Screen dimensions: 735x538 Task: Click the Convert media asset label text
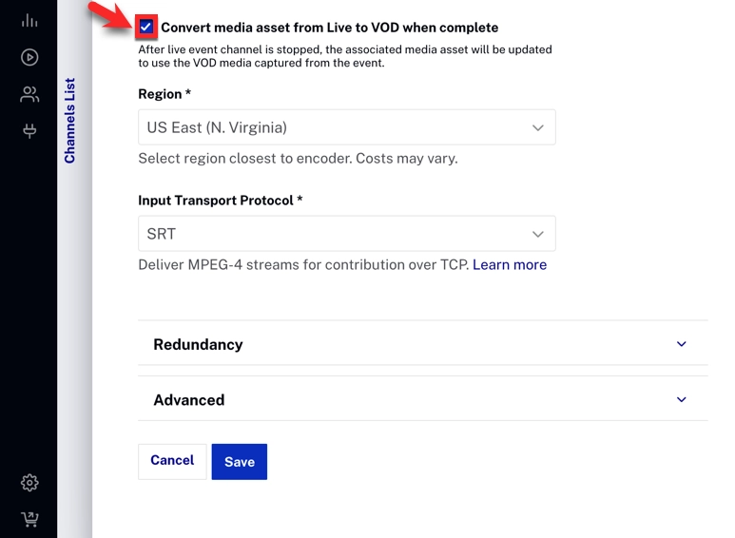[x=329, y=28]
